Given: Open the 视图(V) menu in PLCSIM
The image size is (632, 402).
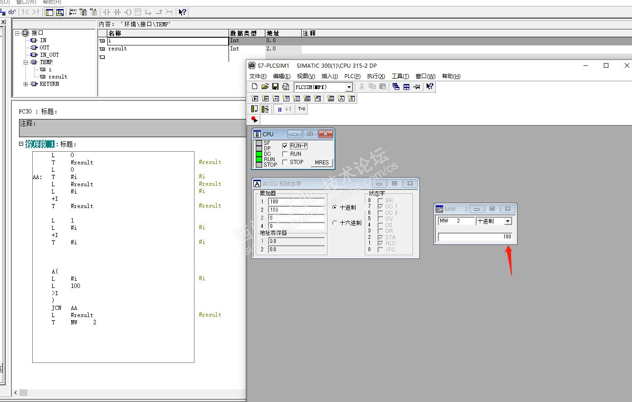Looking at the screenshot, I should 306,76.
